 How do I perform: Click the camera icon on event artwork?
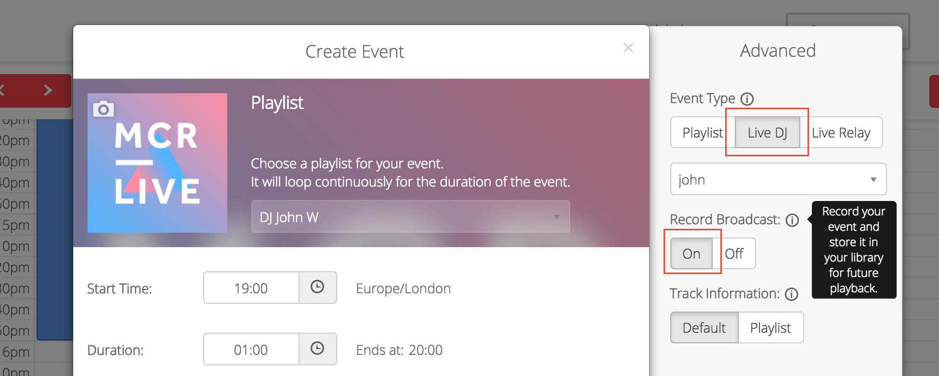[103, 109]
